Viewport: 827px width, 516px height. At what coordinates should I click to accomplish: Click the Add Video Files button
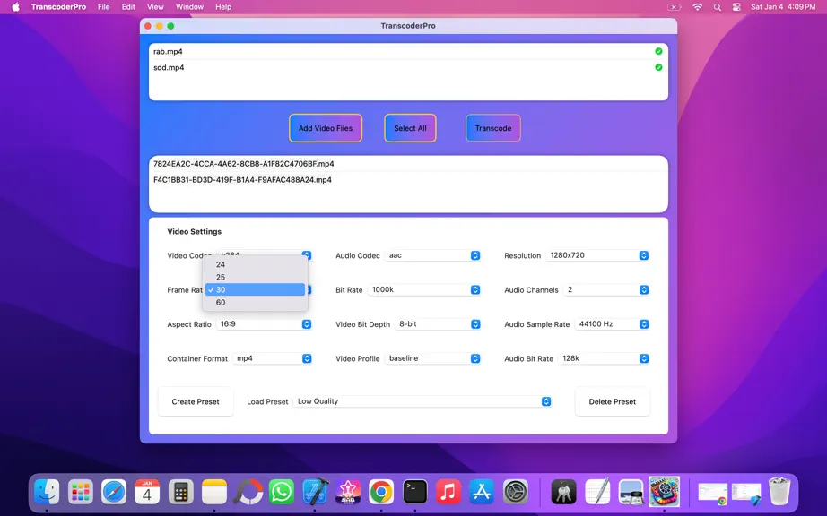(x=326, y=128)
